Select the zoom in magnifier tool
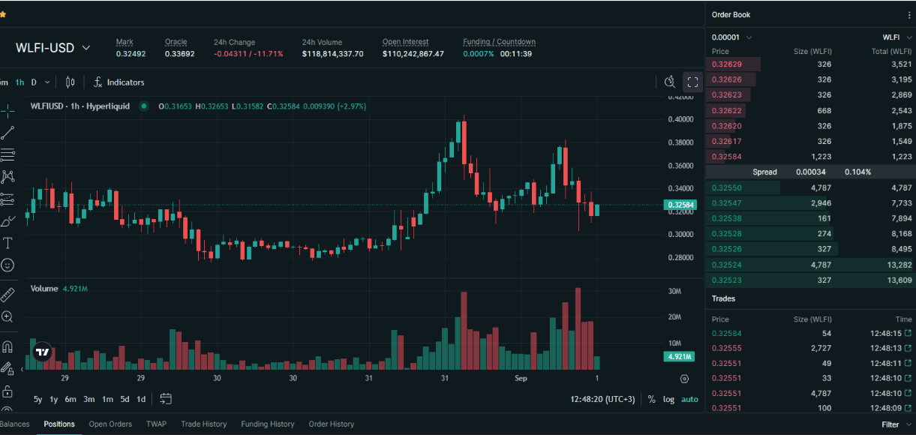This screenshot has width=916, height=435. point(8,316)
